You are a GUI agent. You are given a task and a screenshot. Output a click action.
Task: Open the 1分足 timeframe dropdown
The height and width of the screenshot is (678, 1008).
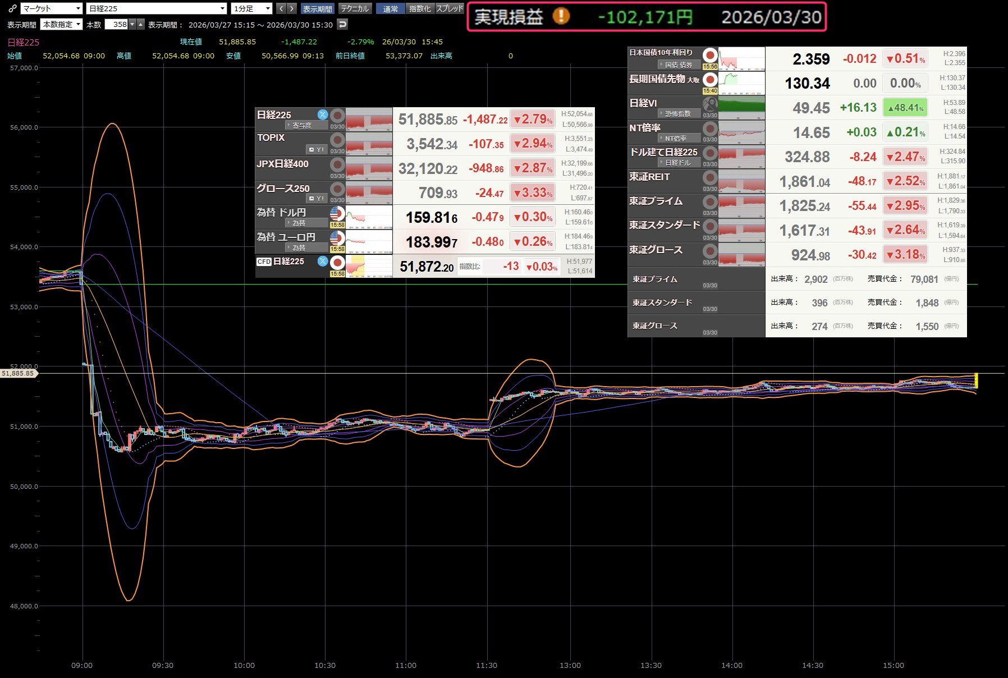(252, 8)
